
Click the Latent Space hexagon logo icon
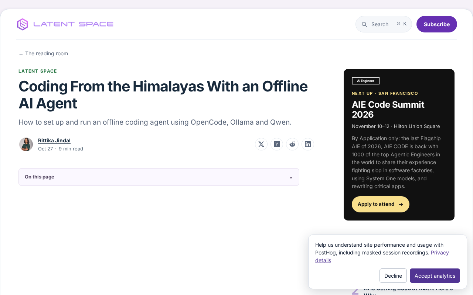point(23,24)
